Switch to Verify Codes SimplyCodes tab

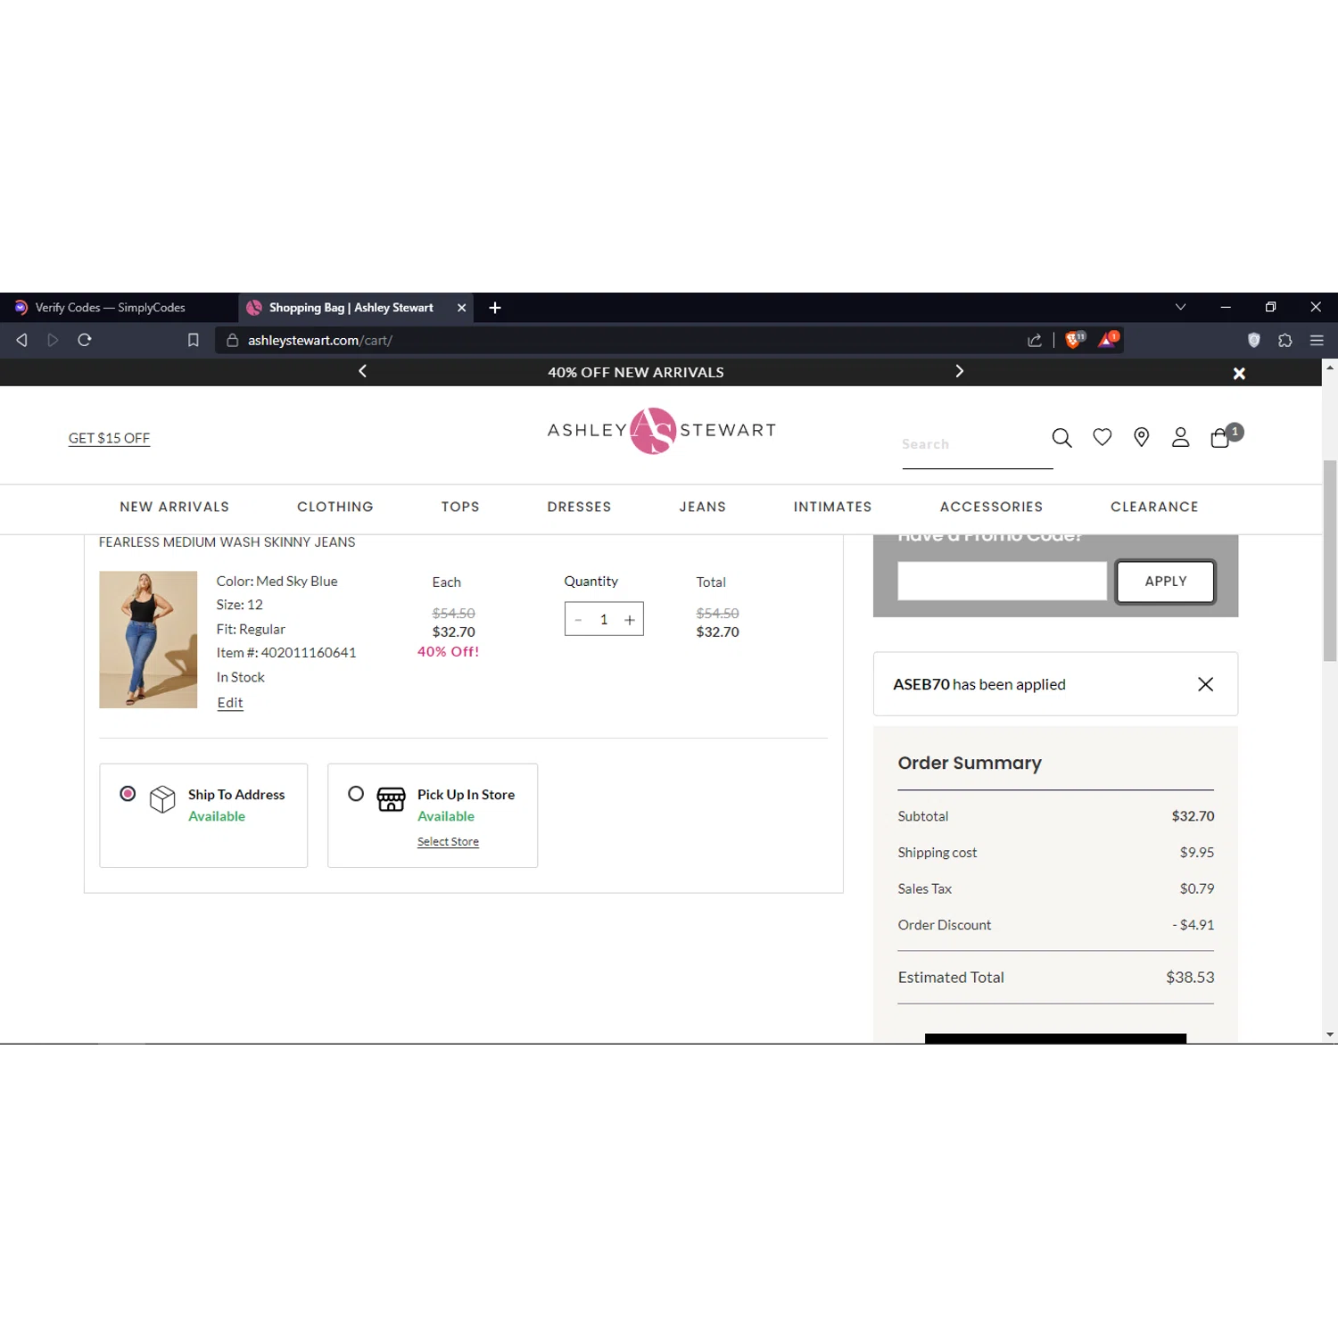(111, 308)
